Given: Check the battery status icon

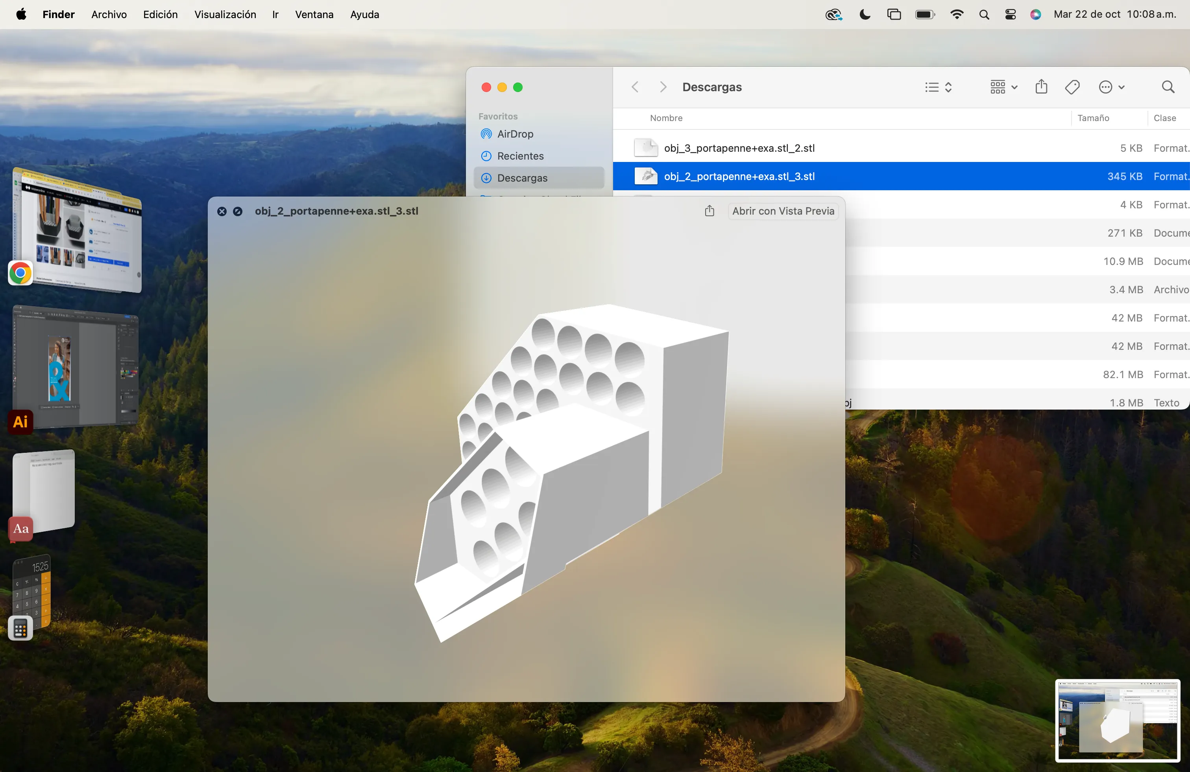Looking at the screenshot, I should (x=925, y=15).
